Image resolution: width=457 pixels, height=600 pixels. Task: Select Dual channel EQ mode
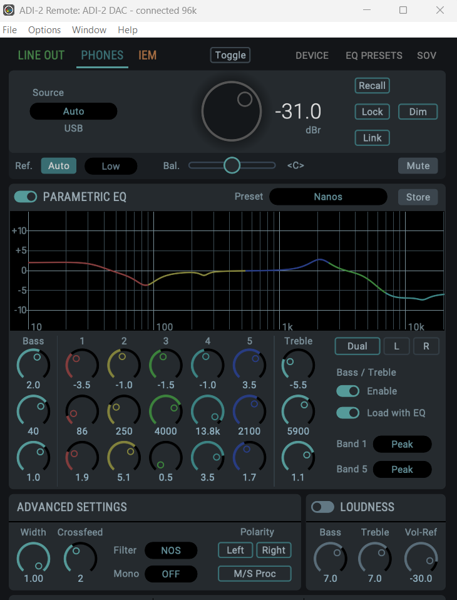coord(357,346)
